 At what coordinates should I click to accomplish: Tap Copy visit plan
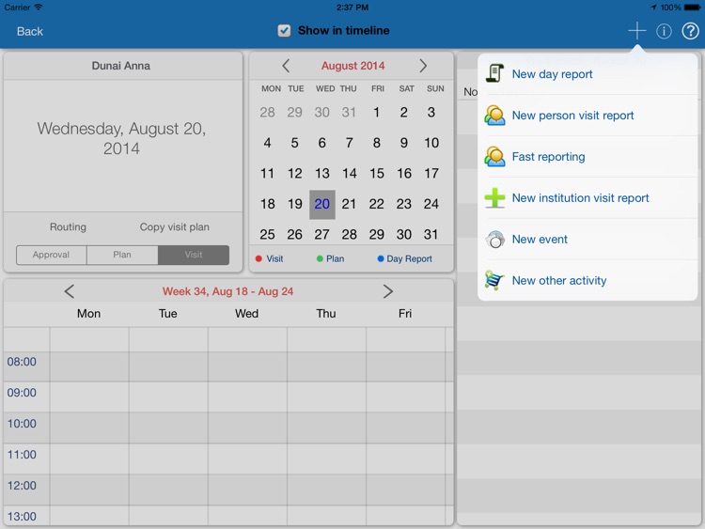(175, 227)
